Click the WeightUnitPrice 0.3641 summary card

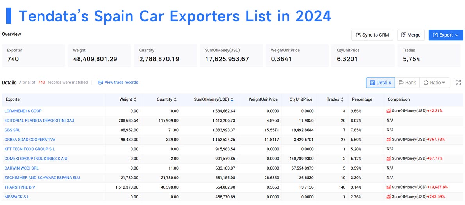tap(297, 56)
